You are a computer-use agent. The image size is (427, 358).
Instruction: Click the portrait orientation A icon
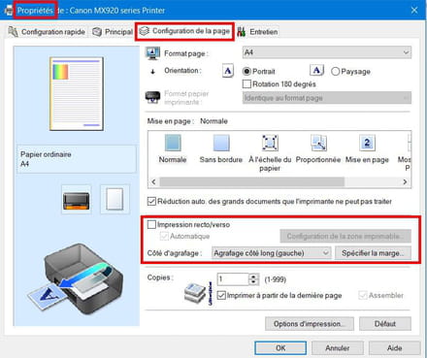click(228, 71)
